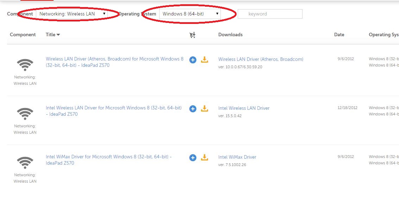Focus the keyword search field
This screenshot has width=399, height=209.
coord(270,14)
